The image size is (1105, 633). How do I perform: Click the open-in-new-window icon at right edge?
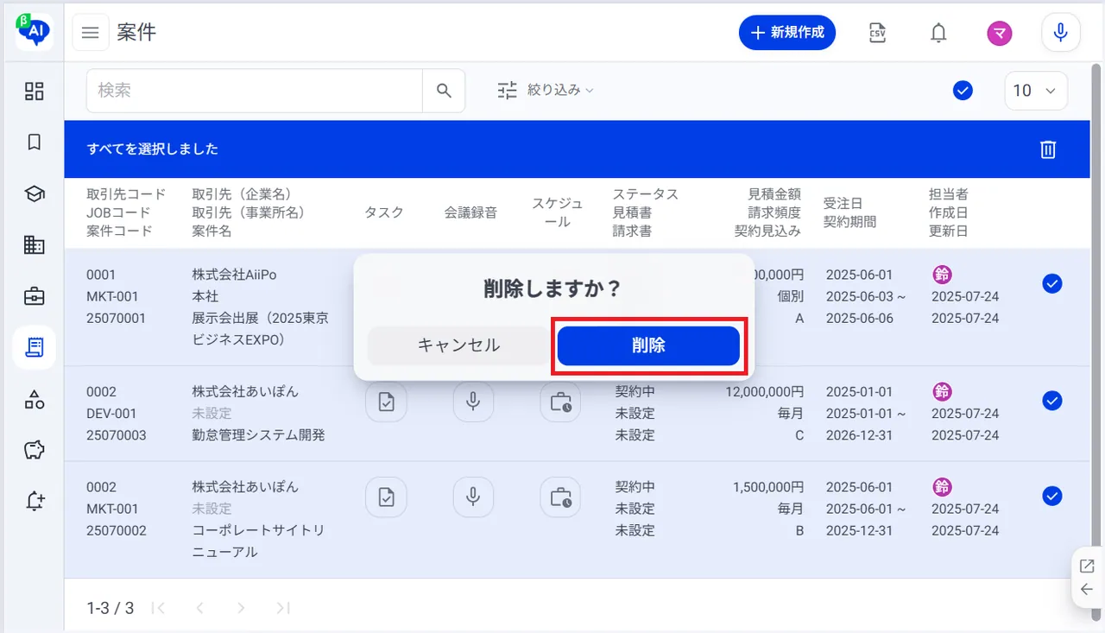pyautogui.click(x=1087, y=567)
